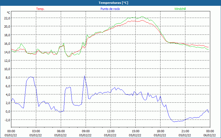The width and height of the screenshot is (221, 138).
Task: Click the "18:00" time label on the x-axis
Action: [161, 131]
